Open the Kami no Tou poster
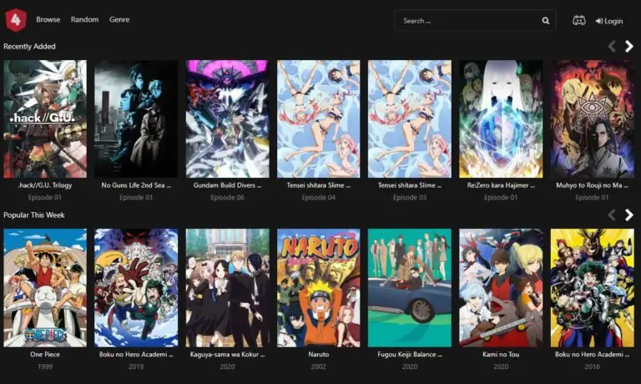 tap(501, 288)
